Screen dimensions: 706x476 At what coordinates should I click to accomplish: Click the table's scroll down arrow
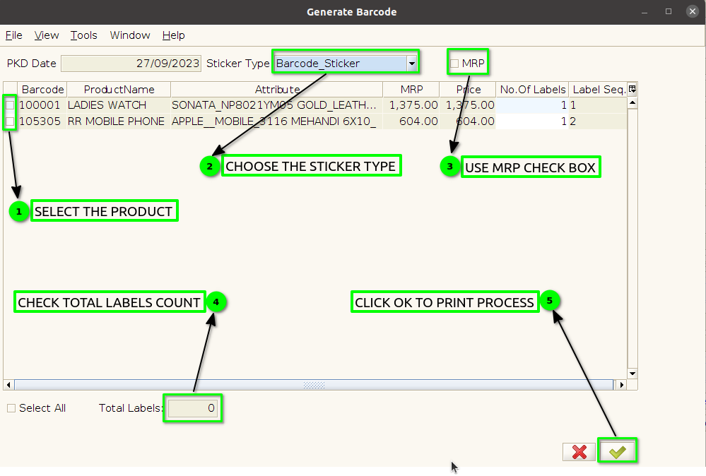tap(633, 374)
